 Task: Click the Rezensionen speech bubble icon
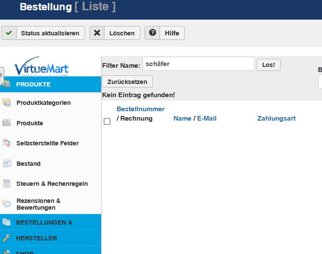click(x=7, y=204)
